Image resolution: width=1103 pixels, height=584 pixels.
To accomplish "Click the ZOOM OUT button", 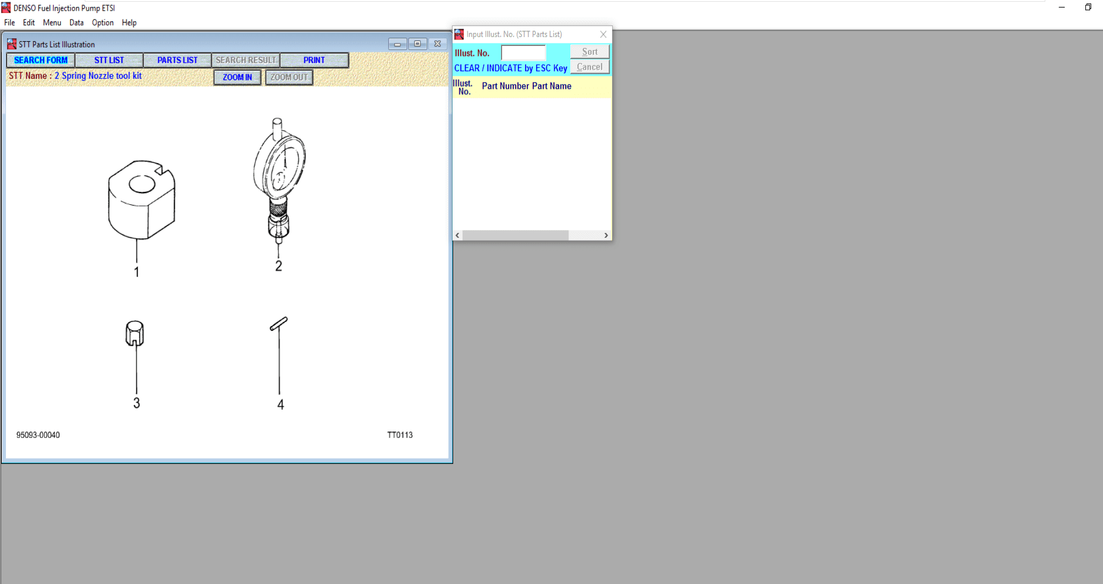I will click(289, 77).
